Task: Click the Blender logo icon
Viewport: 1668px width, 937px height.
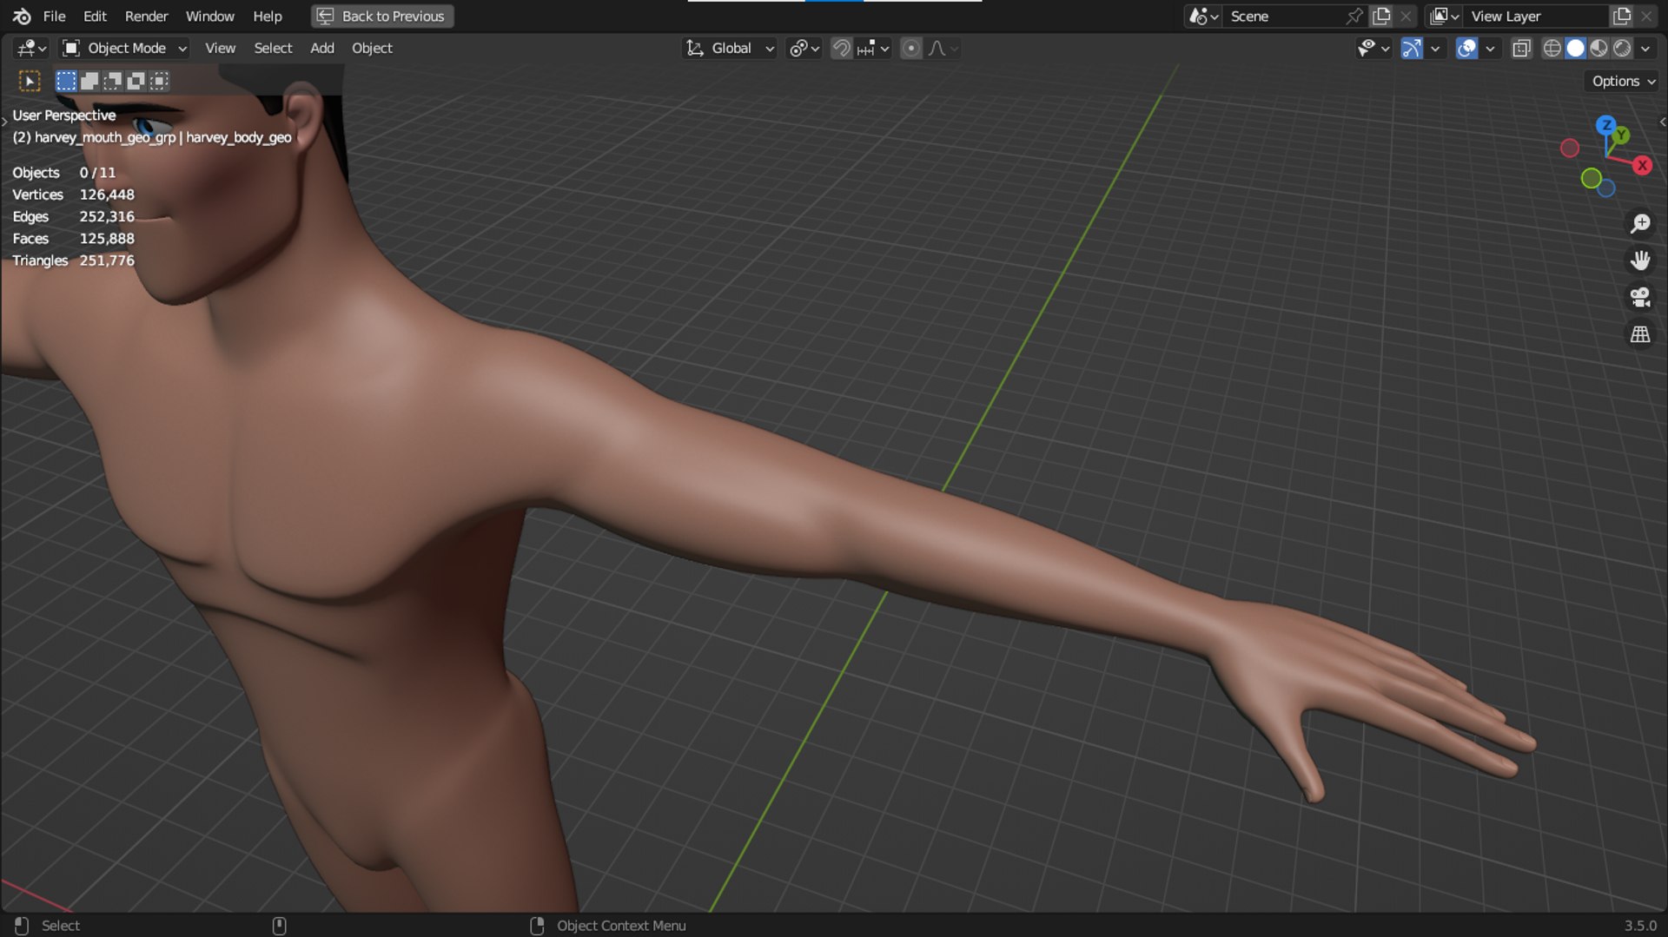Action: tap(22, 16)
